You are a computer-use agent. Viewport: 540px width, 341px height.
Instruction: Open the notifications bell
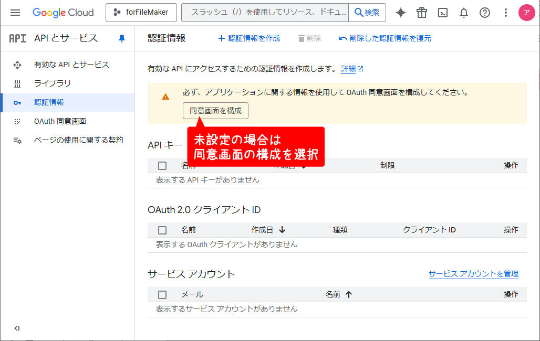click(x=463, y=13)
